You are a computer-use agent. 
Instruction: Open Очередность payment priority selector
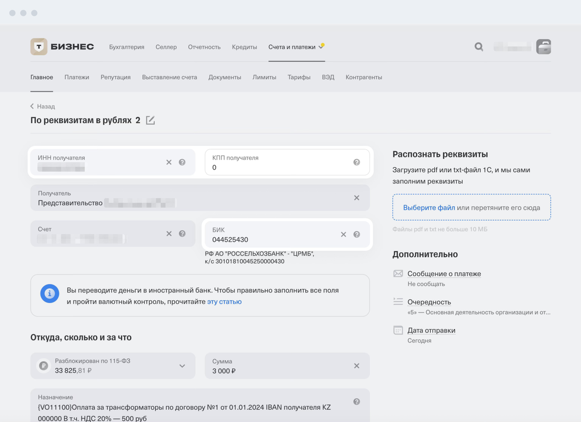coord(429,302)
